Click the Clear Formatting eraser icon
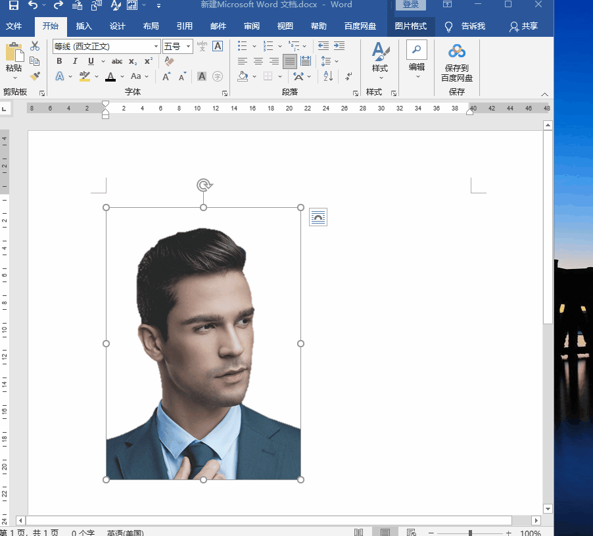 click(169, 61)
